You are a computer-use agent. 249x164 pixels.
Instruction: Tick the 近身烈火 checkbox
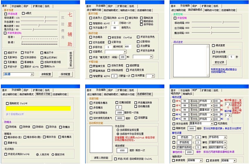coord(91,18)
